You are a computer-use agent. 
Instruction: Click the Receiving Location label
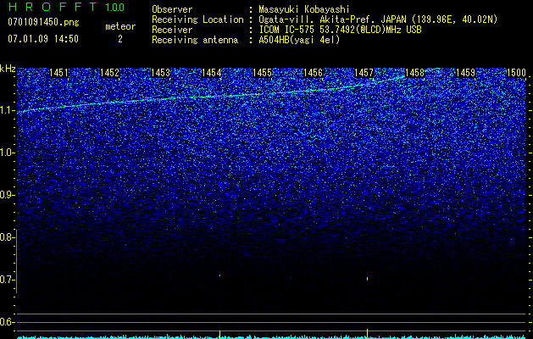(x=197, y=19)
